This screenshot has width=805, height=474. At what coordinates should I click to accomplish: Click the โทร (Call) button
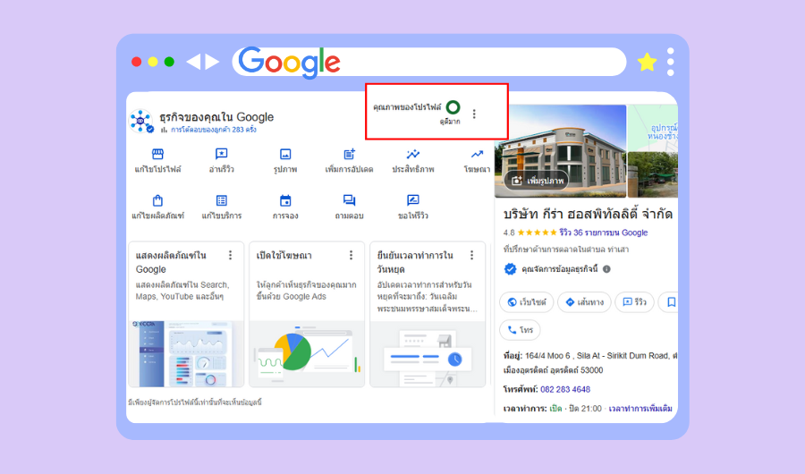[520, 330]
